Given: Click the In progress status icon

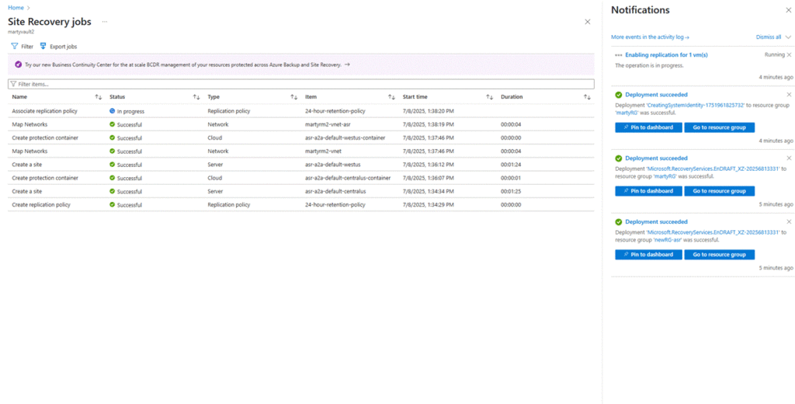Looking at the screenshot, I should pyautogui.click(x=113, y=111).
